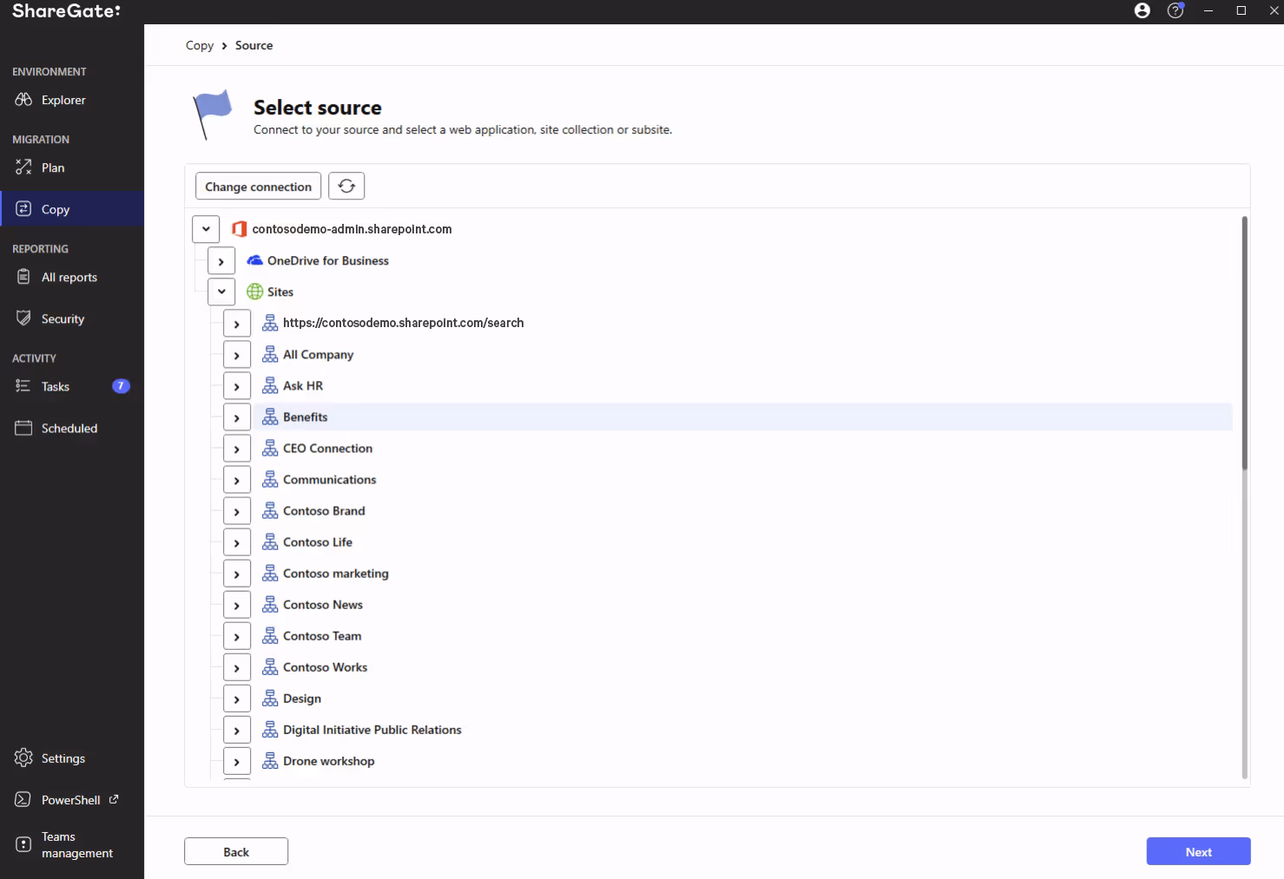Expand the Contoso Team site
1284x879 pixels.
237,636
